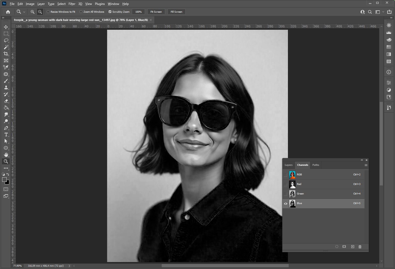The height and width of the screenshot is (269, 395).
Task: Select the Paint Bucket tool
Action: click(6, 108)
